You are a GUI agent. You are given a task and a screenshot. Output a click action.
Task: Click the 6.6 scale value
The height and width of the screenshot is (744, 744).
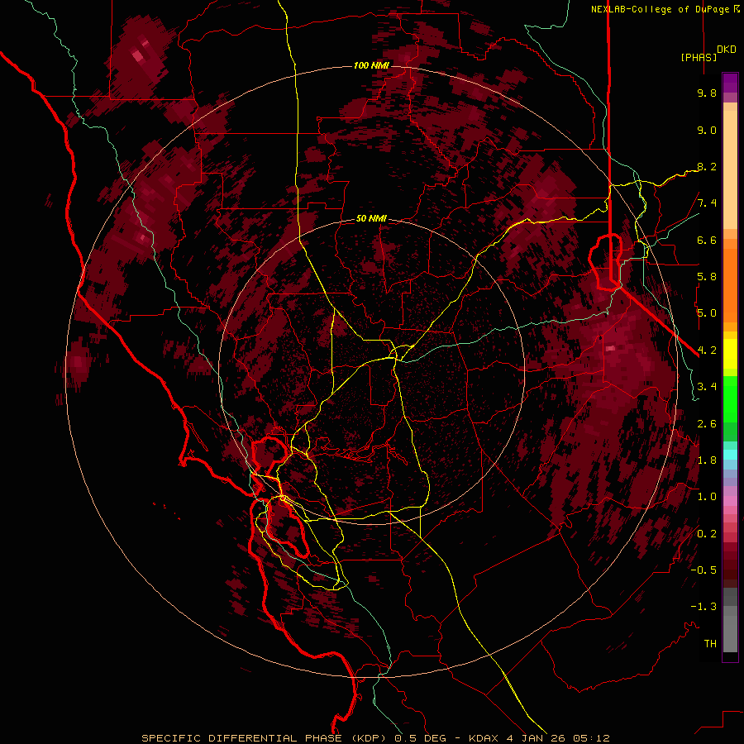click(x=707, y=240)
